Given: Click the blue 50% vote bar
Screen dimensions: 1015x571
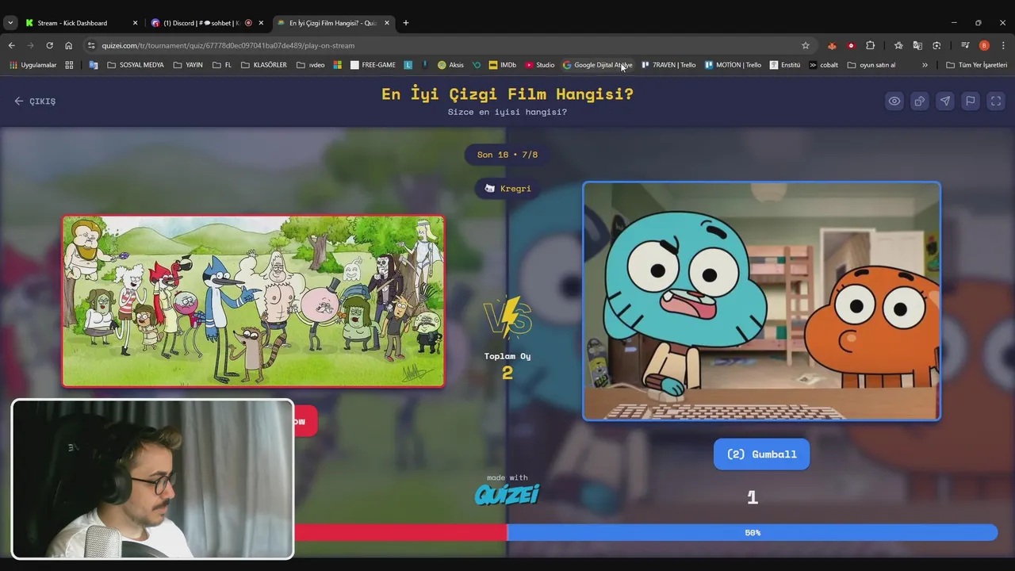Looking at the screenshot, I should click(752, 533).
